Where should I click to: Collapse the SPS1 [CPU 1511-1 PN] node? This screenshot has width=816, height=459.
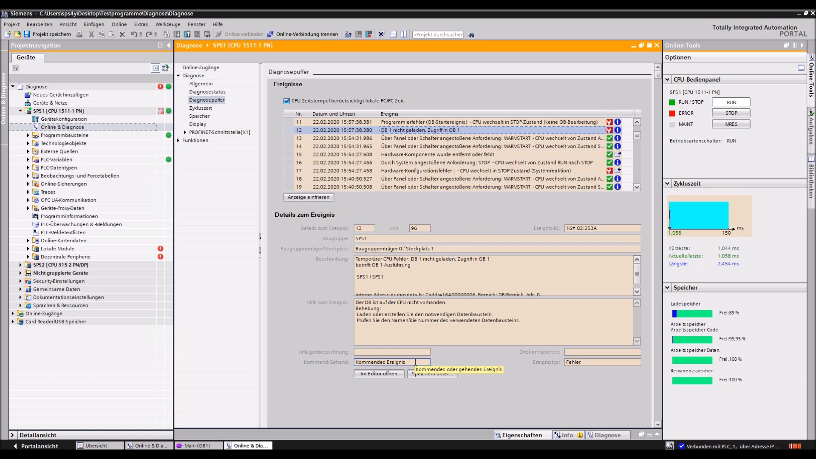pyautogui.click(x=20, y=111)
